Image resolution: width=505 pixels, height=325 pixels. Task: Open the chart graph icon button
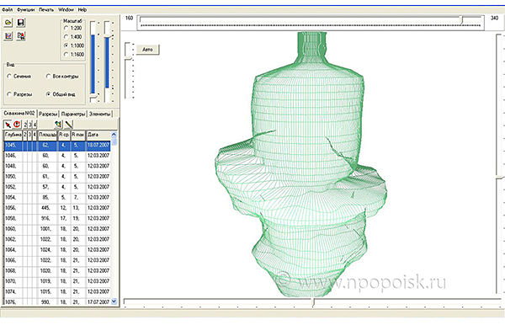(8, 35)
